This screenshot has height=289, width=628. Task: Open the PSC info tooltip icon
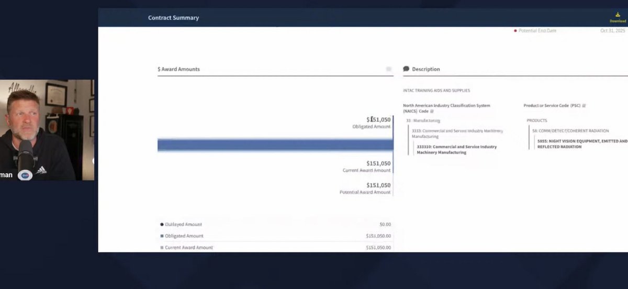coord(584,106)
